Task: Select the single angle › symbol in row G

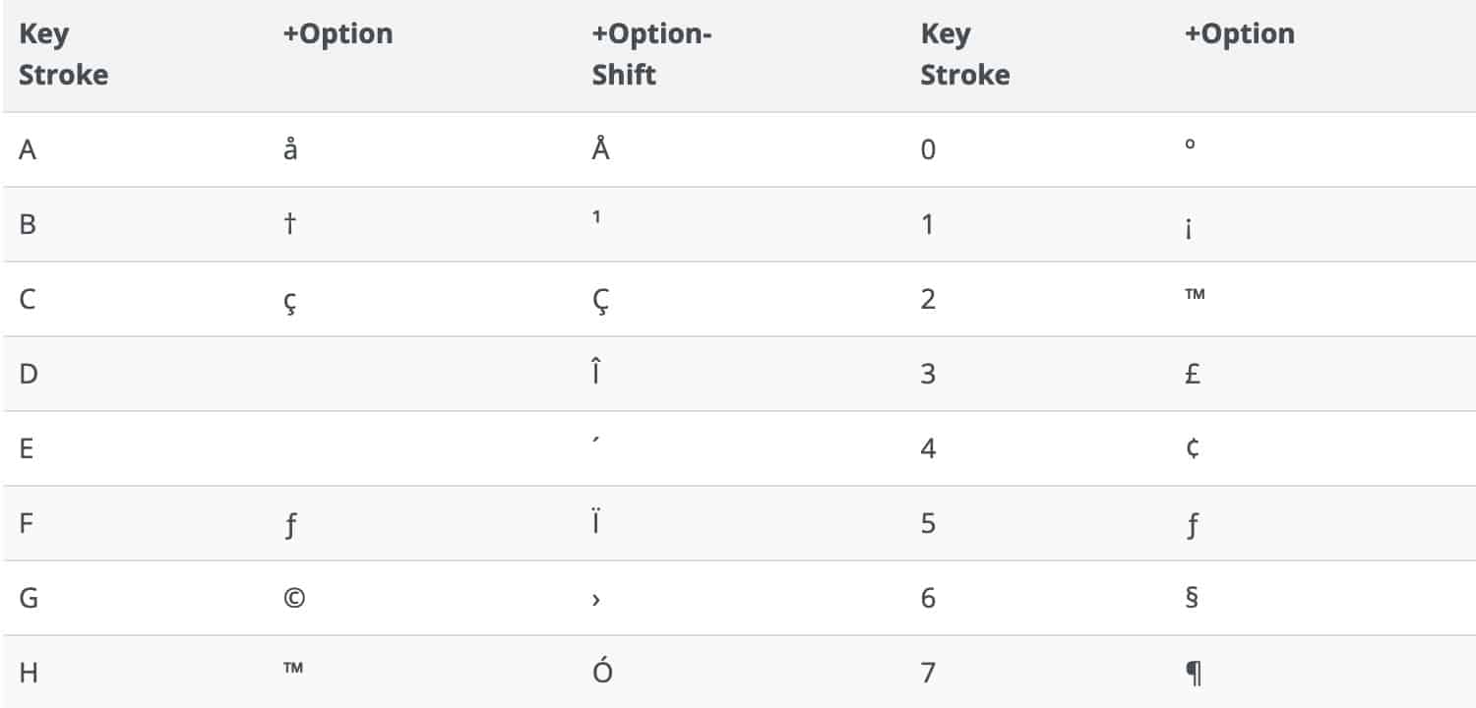Action: click(x=596, y=600)
